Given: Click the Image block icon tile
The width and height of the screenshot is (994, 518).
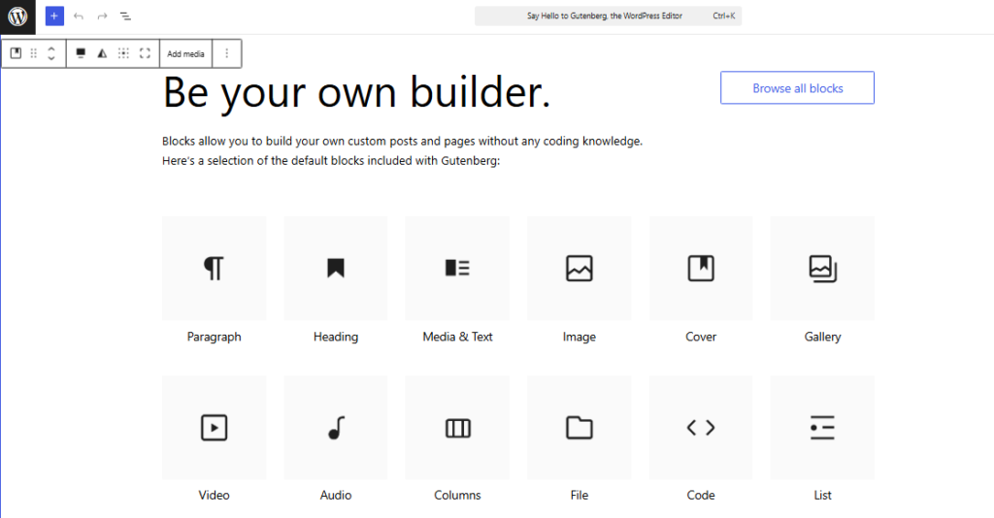Looking at the screenshot, I should [580, 269].
